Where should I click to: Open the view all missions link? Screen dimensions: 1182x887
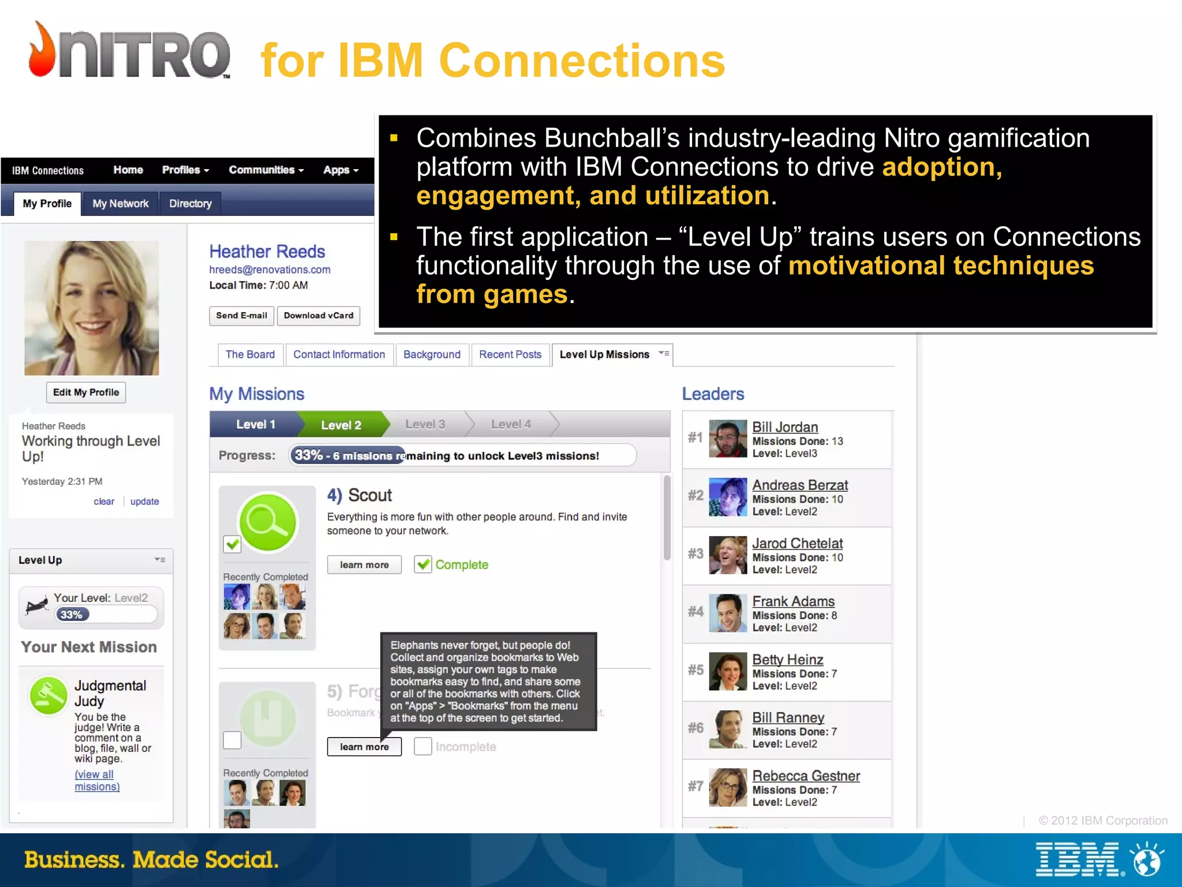97,780
